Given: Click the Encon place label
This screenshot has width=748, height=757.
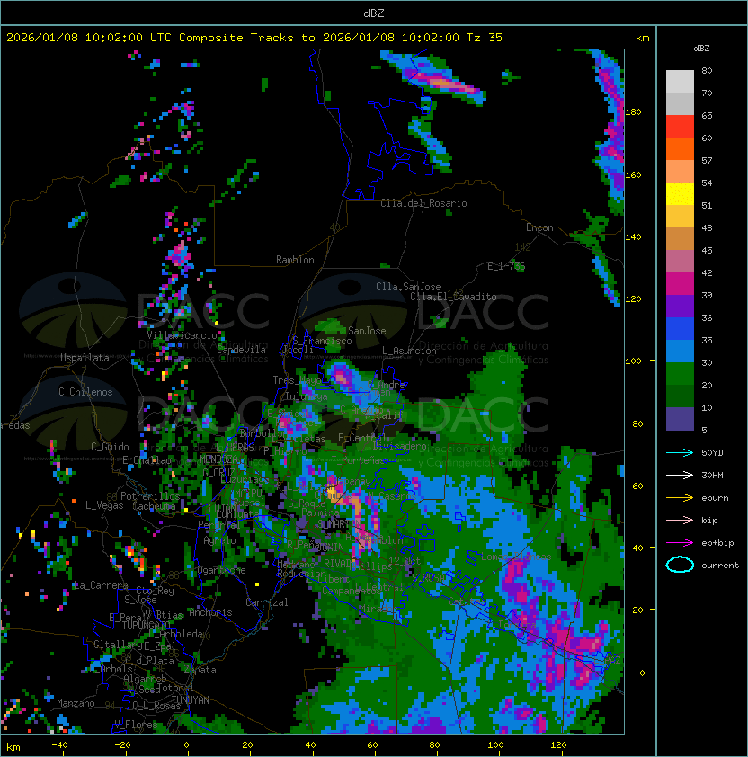Looking at the screenshot, I should (539, 227).
